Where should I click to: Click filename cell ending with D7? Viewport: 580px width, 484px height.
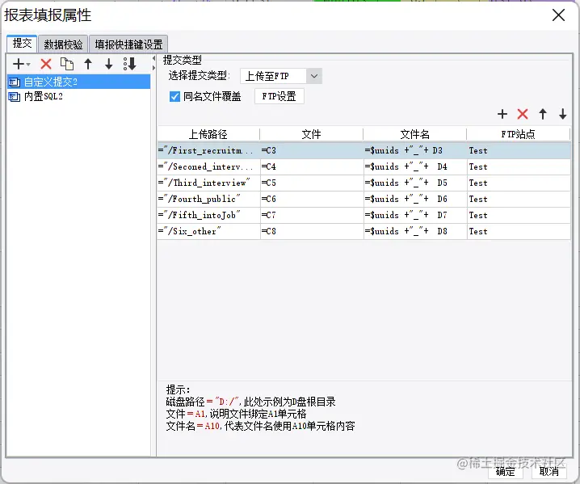415,215
